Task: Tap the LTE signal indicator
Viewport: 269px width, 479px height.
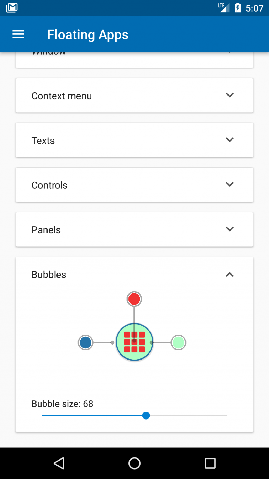Action: (224, 7)
